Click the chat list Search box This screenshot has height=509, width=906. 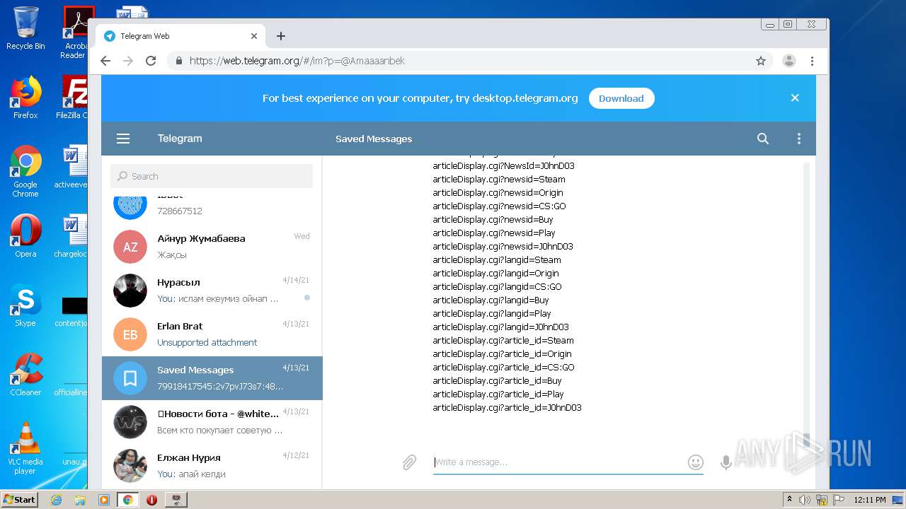point(212,176)
